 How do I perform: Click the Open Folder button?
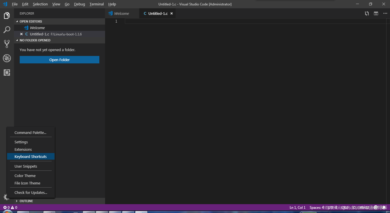click(59, 60)
